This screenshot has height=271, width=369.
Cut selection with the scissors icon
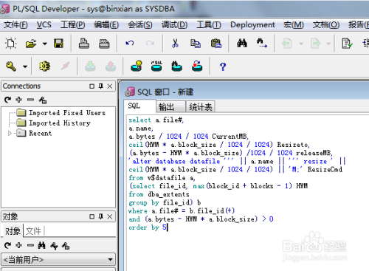(175, 44)
